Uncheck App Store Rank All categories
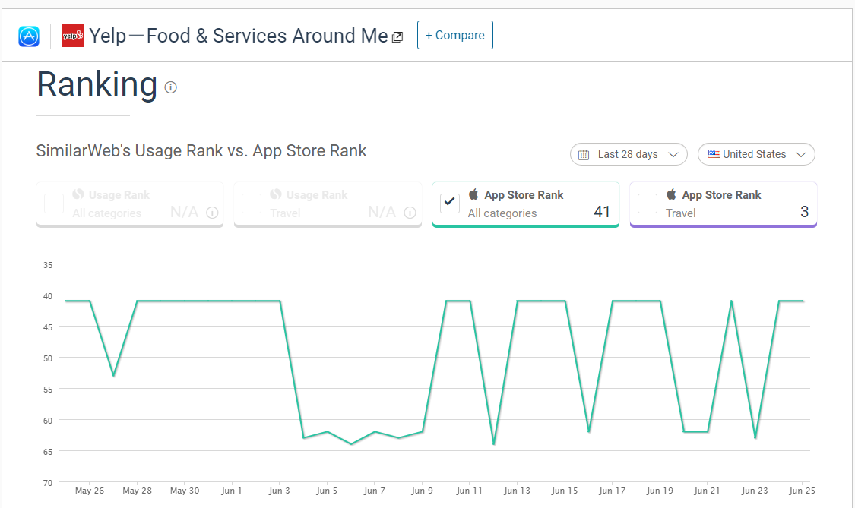The image size is (855, 508). tap(449, 204)
